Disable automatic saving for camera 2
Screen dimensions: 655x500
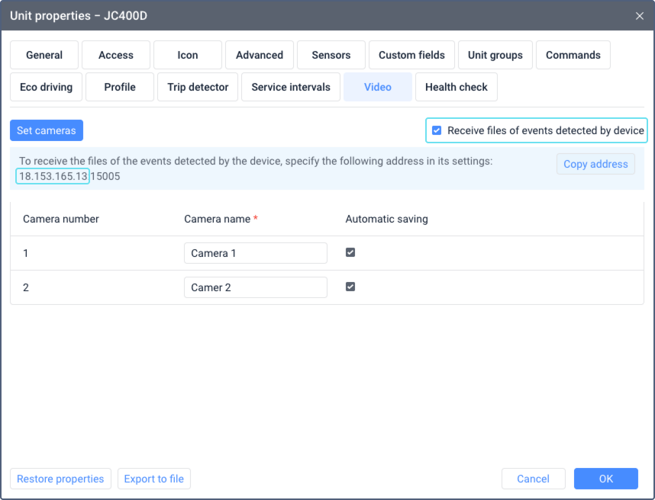[x=350, y=287]
